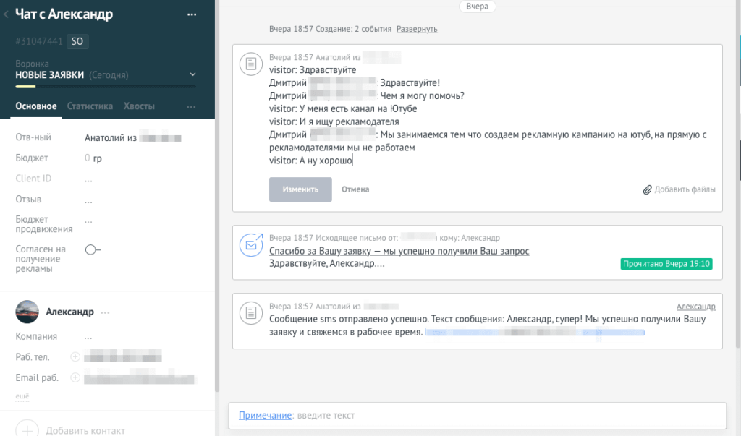Expand the pipeline stage dropdown chevron
741x436 pixels.
192,74
